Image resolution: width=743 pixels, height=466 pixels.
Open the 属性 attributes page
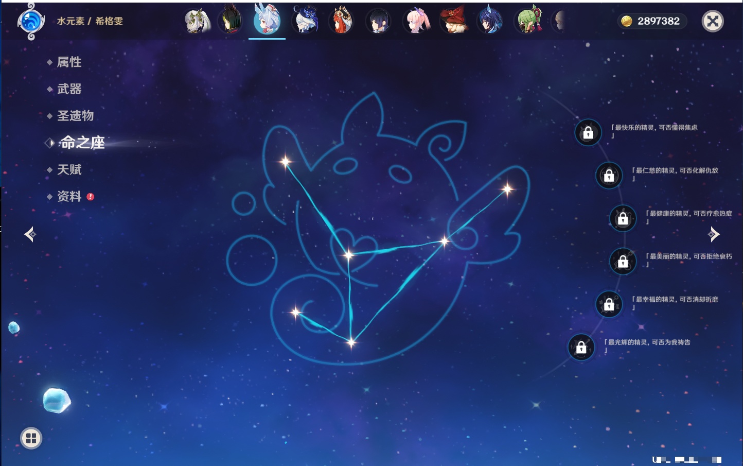click(69, 62)
